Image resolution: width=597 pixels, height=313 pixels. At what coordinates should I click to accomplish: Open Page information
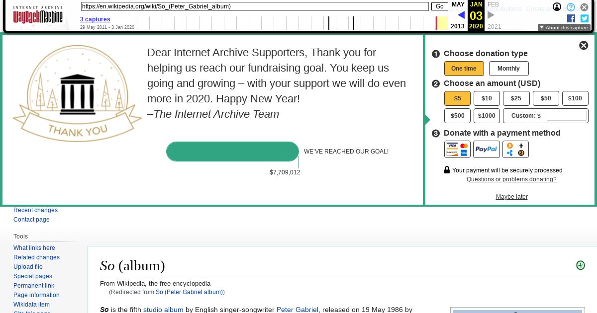point(36,295)
